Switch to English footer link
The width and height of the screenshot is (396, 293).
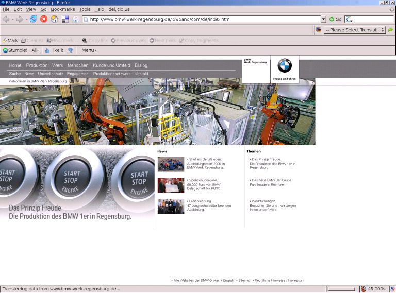click(x=228, y=281)
